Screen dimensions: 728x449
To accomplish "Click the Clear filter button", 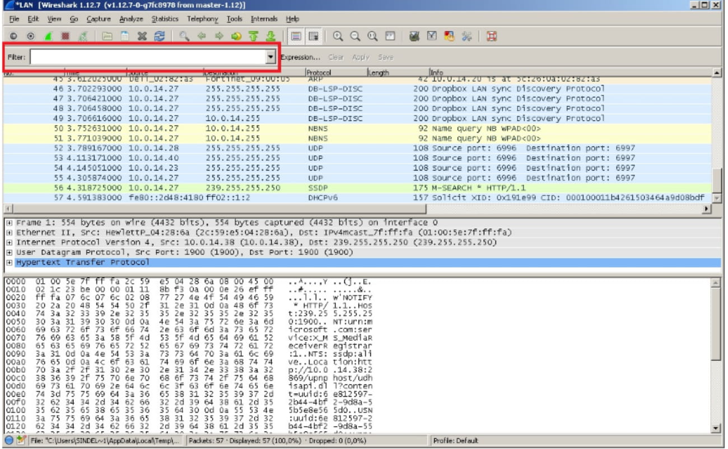I will point(335,57).
